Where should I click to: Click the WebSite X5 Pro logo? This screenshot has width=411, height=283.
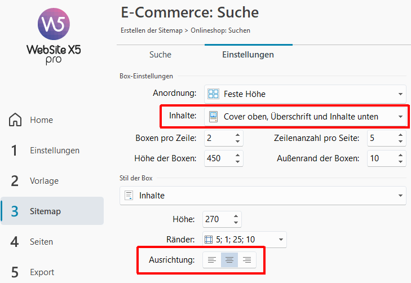pyautogui.click(x=54, y=36)
